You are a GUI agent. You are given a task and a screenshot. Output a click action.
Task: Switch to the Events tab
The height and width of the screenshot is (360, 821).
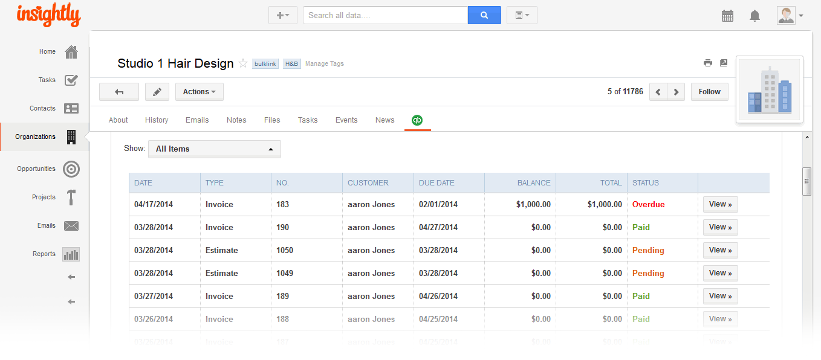pos(346,120)
